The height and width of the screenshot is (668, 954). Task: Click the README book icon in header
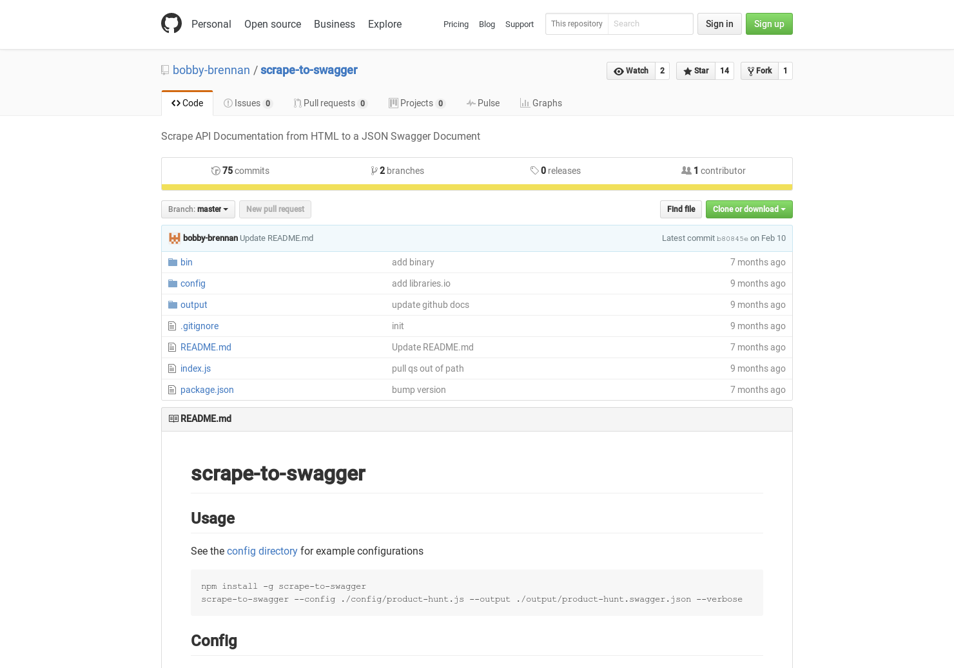click(x=173, y=419)
